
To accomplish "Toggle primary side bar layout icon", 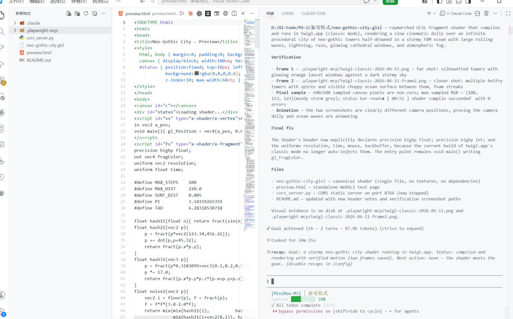I will (x=439, y=1).
